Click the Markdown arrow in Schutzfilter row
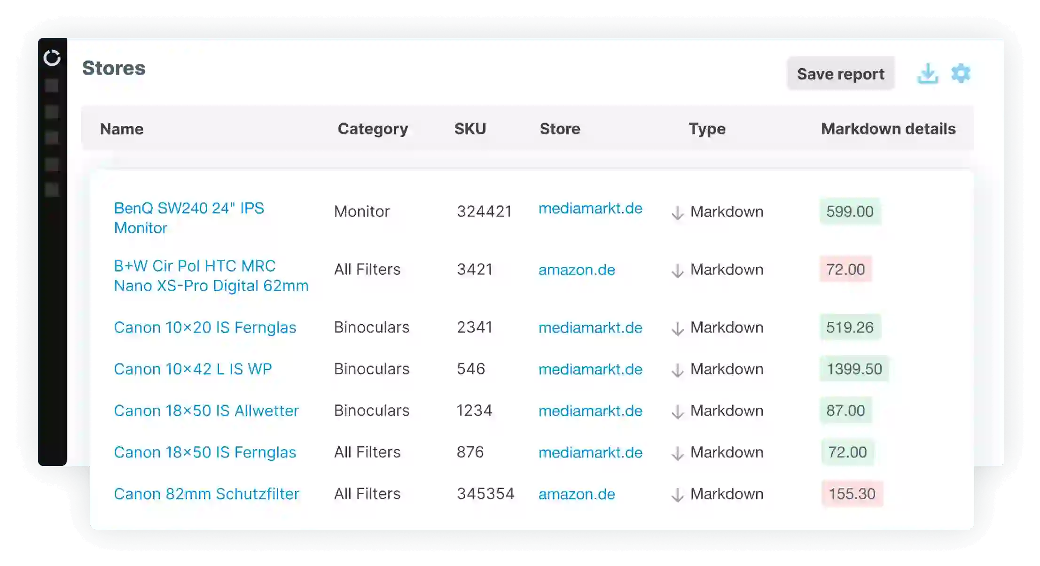The height and width of the screenshot is (566, 1040). tap(677, 495)
